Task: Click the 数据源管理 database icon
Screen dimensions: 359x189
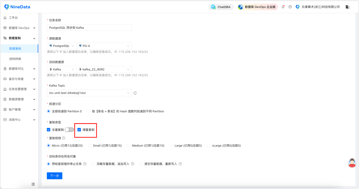Action: [x=5, y=99]
